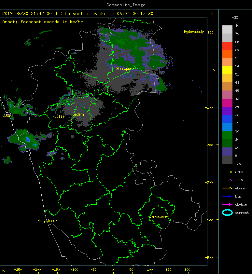Screen dimensions: 252x274
Task: Click the yellow 67CB arrow icon
Action: 227,172
